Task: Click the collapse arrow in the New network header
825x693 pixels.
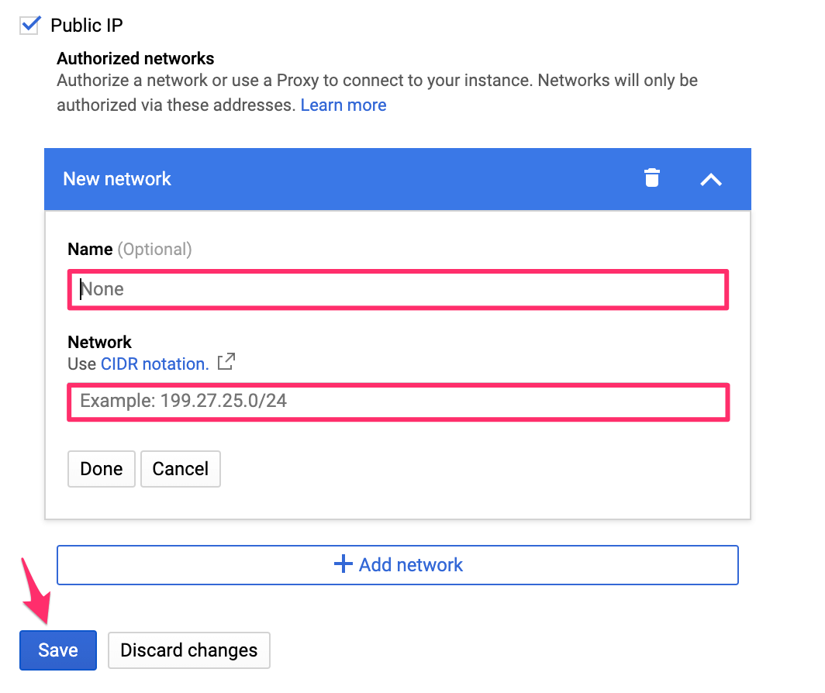Action: pyautogui.click(x=710, y=178)
